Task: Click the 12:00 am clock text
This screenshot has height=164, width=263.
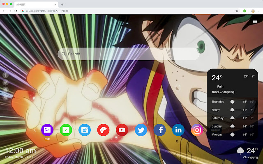Action: [21, 151]
